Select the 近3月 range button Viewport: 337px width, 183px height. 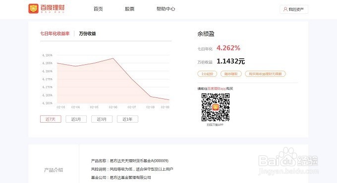[x=102, y=119]
